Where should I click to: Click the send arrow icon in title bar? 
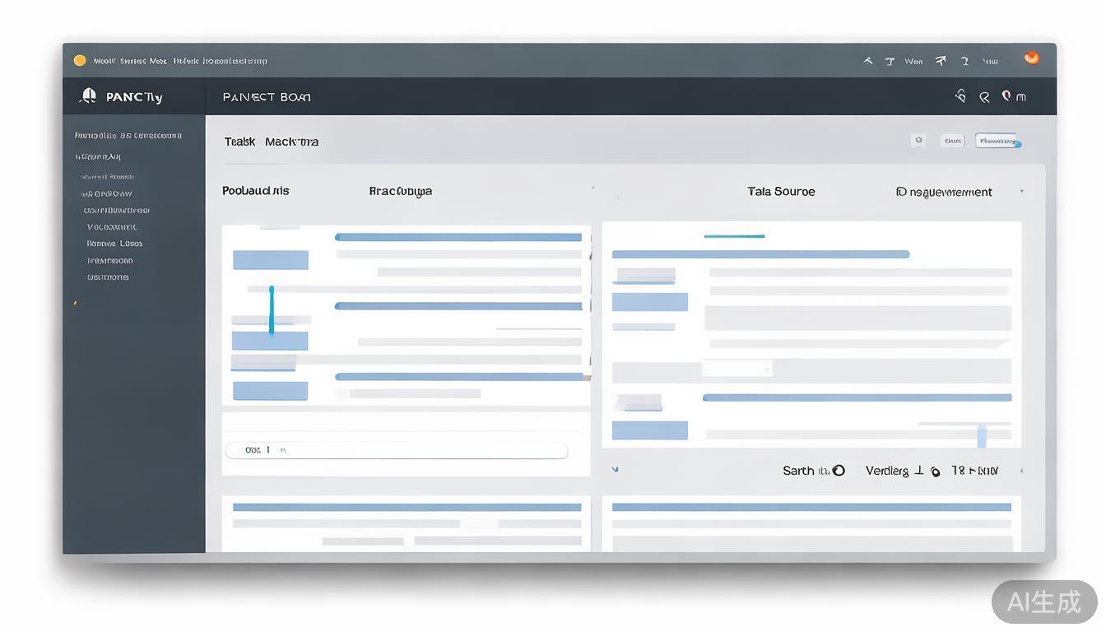pos(941,60)
